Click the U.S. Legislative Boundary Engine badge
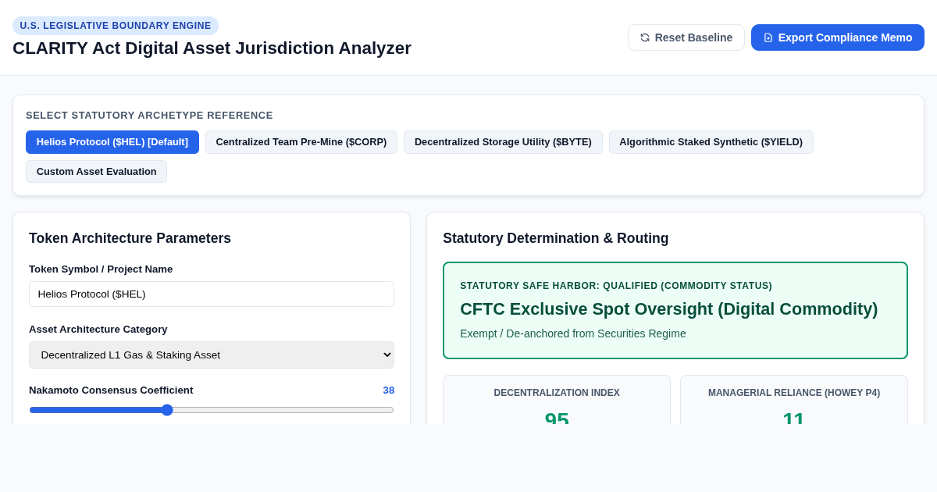The height and width of the screenshot is (492, 937). coord(116,26)
